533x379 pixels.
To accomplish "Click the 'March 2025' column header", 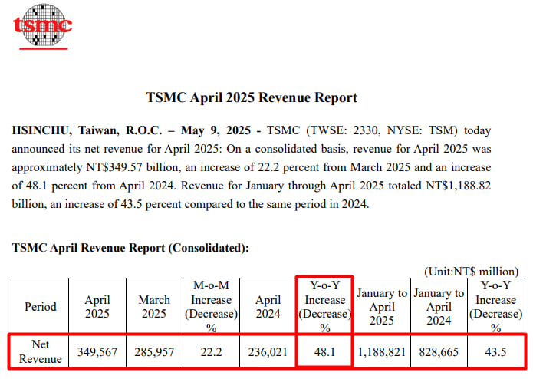I will [x=154, y=307].
